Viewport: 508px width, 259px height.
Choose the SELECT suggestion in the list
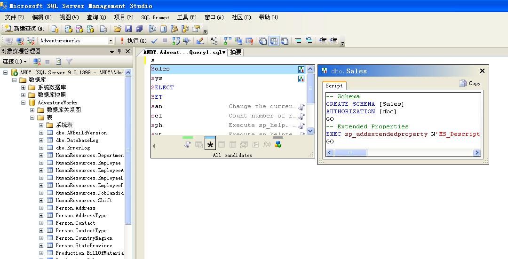pyautogui.click(x=228, y=88)
